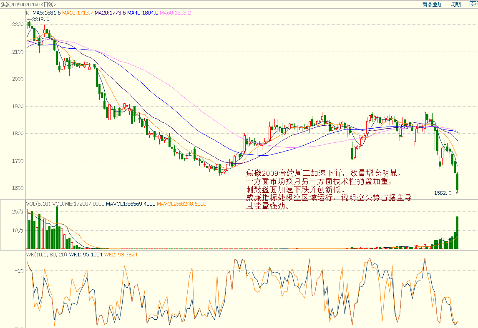This screenshot has width=478, height=328.
Task: Select the MA60 pink indicator label
Action: (x=175, y=13)
